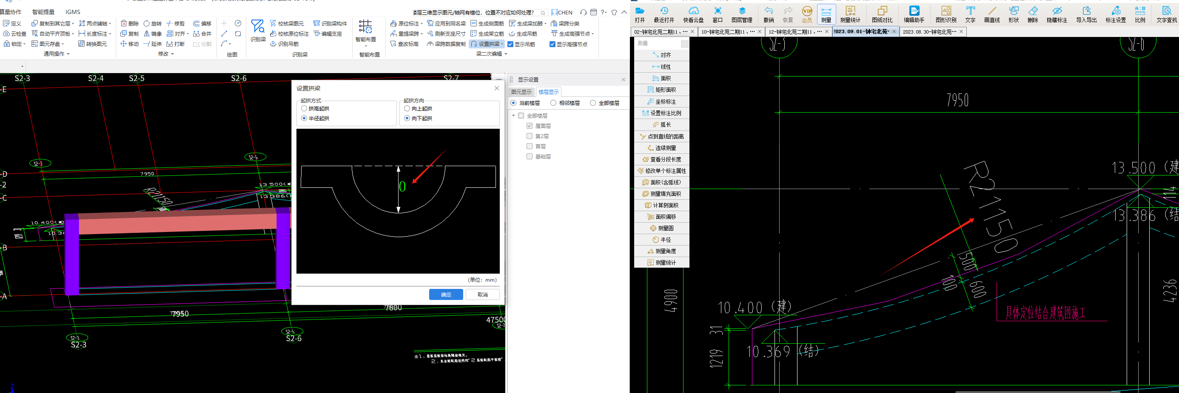Select the 延伸 extend tool
Screen dimensions: 1179x393
point(152,44)
